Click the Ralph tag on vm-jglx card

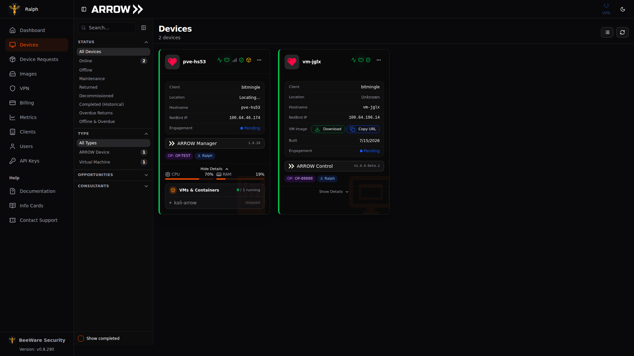pos(328,179)
